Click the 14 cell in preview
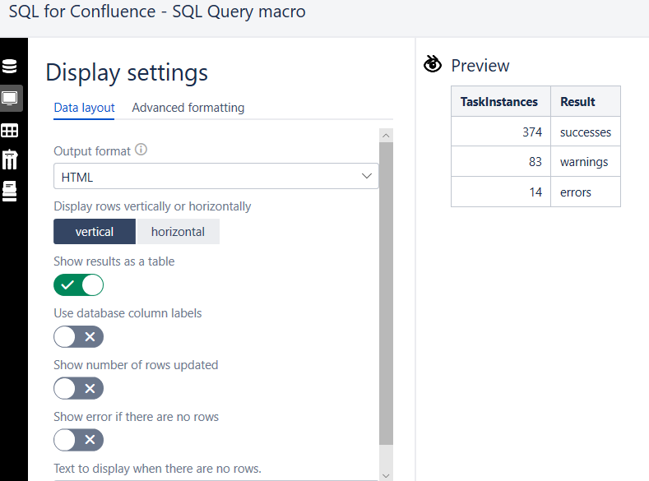Viewport: 649px width, 481px height. (x=501, y=192)
